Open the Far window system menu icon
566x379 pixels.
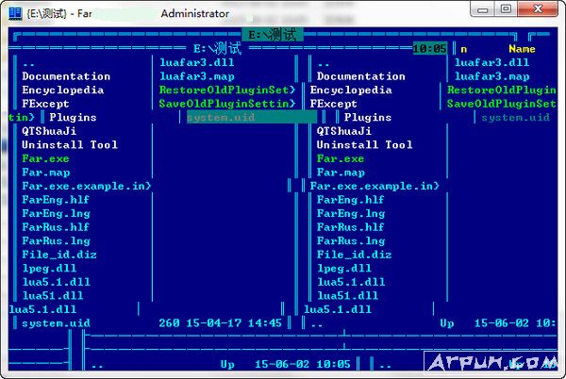(15, 13)
